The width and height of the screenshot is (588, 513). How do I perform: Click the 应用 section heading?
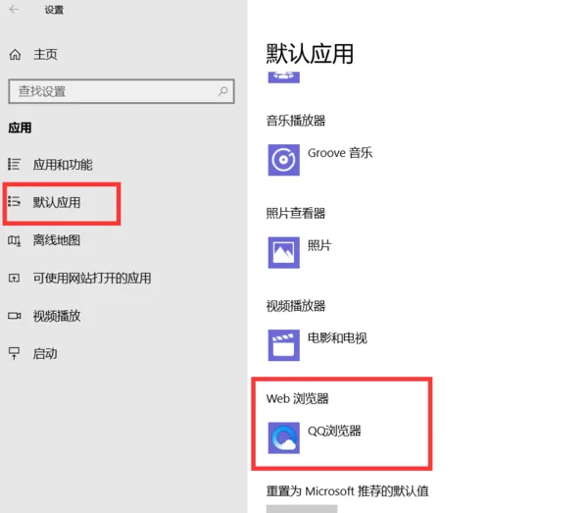pos(20,128)
